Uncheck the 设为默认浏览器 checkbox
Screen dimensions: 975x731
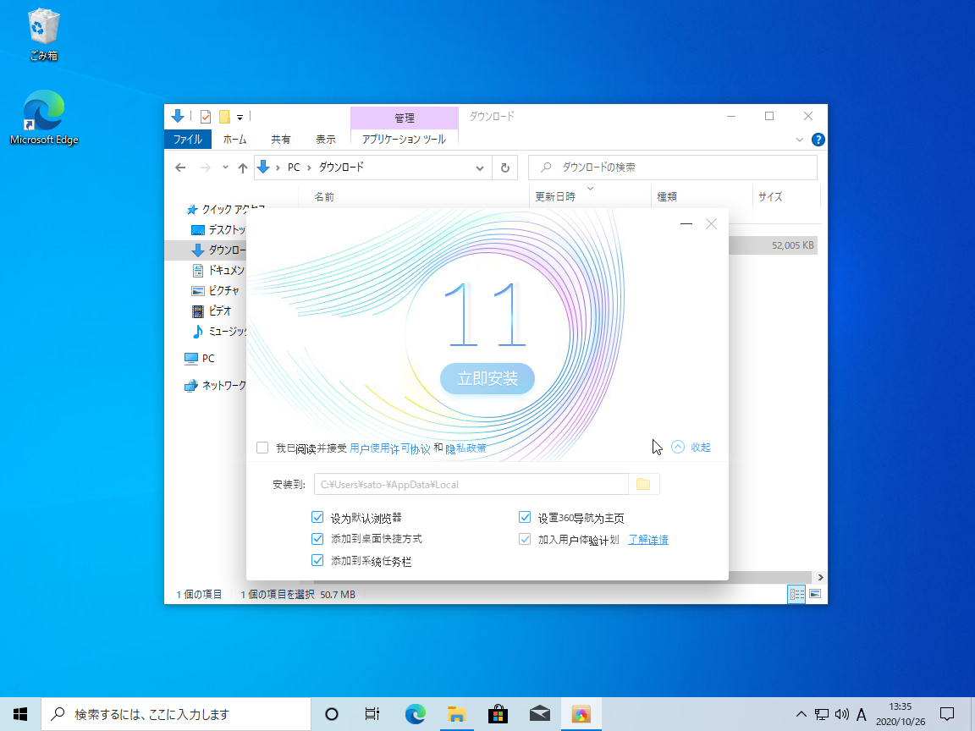(x=318, y=518)
